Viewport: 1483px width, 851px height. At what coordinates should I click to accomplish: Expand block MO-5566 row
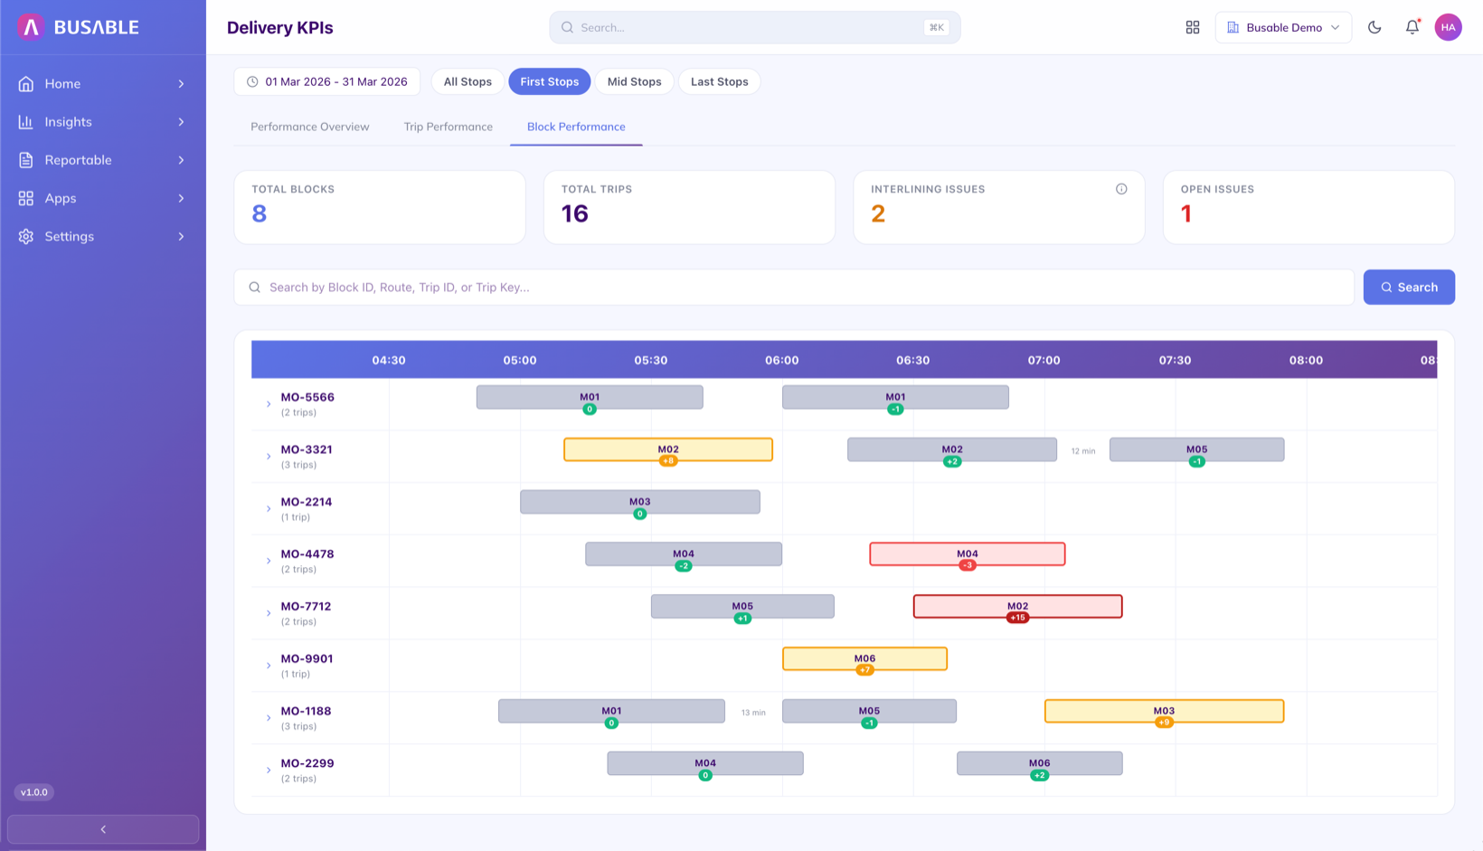coord(269,404)
